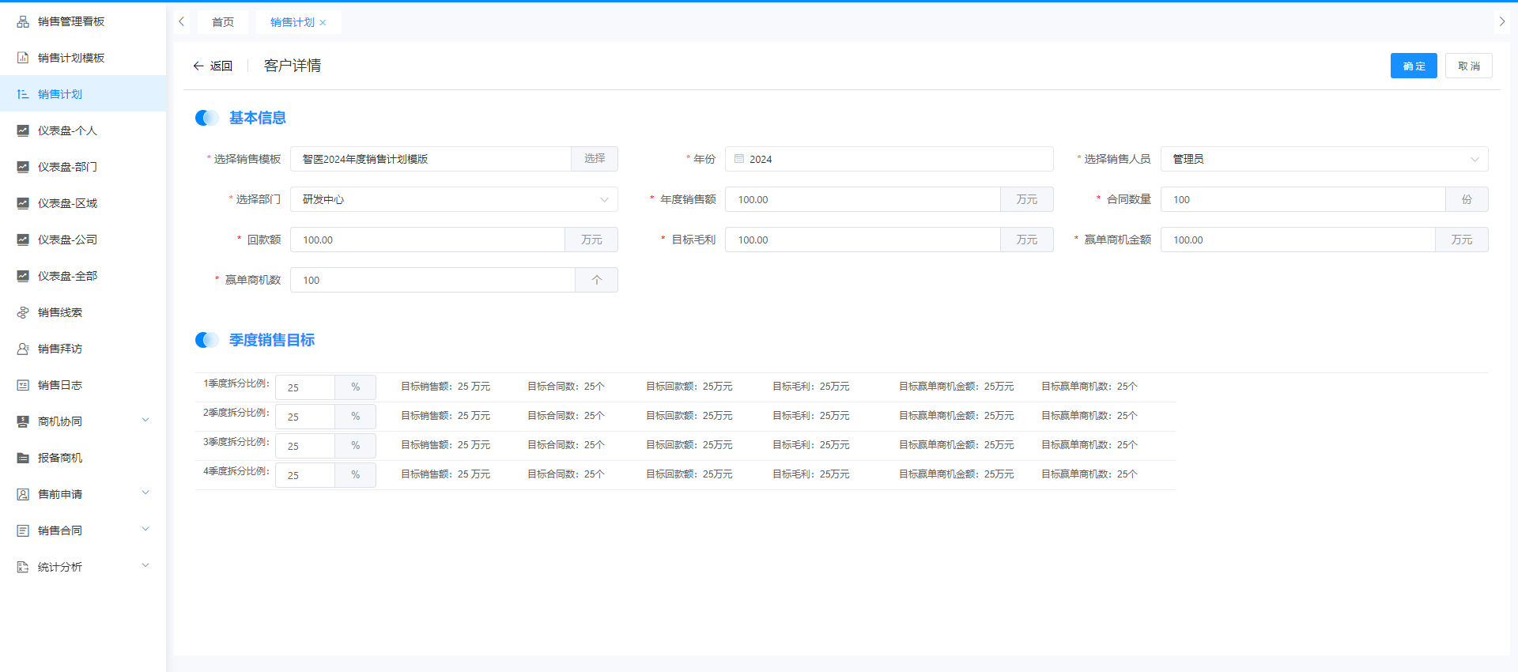
Task: Open 仪表盘-个人 via its chart icon
Action: click(x=23, y=130)
